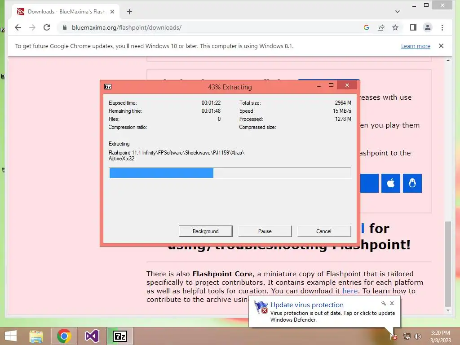
Task: Open the Chrome profile avatar
Action: click(428, 27)
